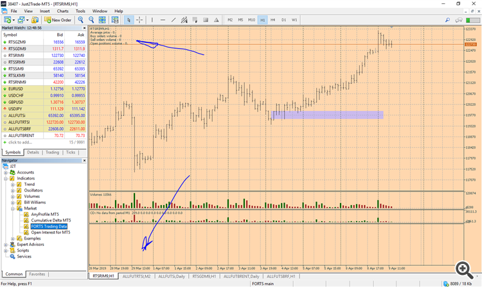Expand the Examples folder
The height and width of the screenshot is (287, 482).
click(13, 238)
